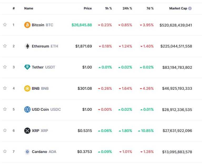Click the XRP logo icon
202x164 pixels.
tap(27, 130)
